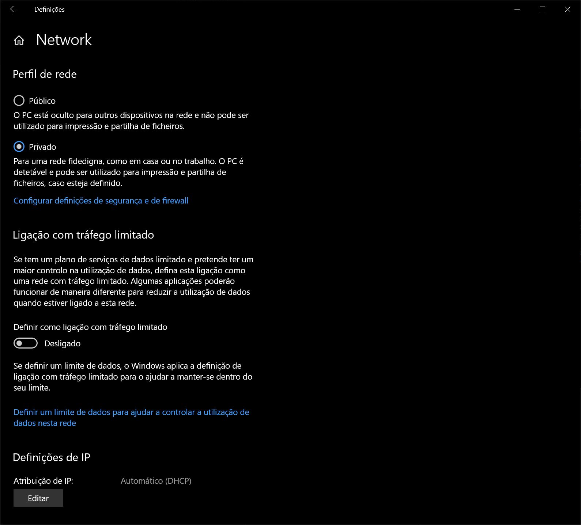Click the Automático (DHCP) value text
The height and width of the screenshot is (525, 581).
point(156,481)
